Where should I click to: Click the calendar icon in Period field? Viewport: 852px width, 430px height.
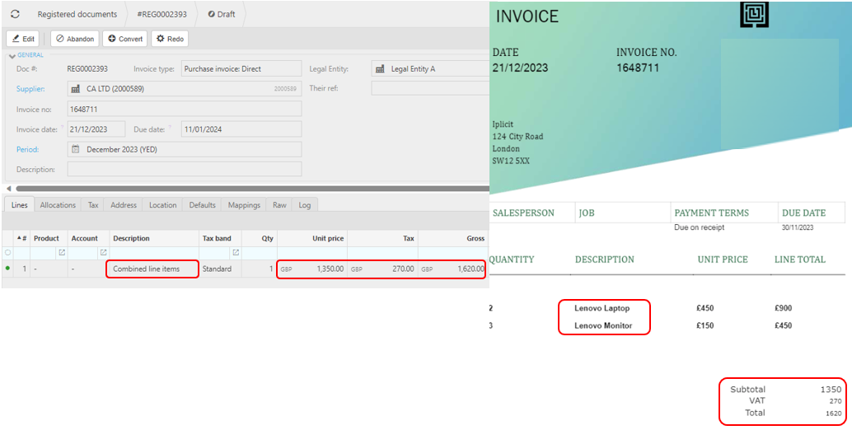[76, 149]
